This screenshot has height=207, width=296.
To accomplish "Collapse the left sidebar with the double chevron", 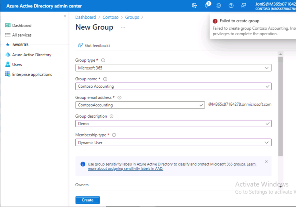I will point(65,16).
